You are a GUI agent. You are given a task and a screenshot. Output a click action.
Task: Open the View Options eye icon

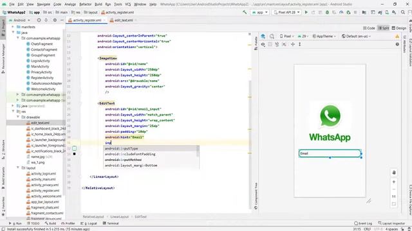(x=263, y=44)
